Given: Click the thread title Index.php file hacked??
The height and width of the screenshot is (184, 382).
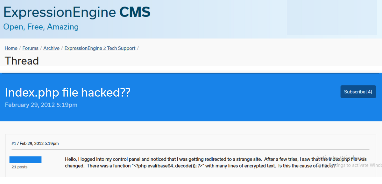Looking at the screenshot, I should 68,92.
